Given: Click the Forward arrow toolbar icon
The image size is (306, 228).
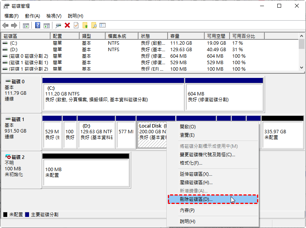Looking at the screenshot, I should point(14,25).
